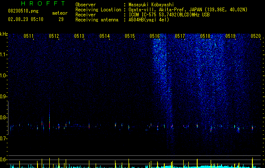Click the 0519 time marker
Viewport: 265px width, 168px height.
point(230,36)
